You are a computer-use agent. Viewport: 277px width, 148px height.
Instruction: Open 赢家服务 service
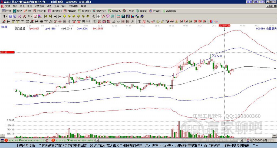click(x=169, y=11)
